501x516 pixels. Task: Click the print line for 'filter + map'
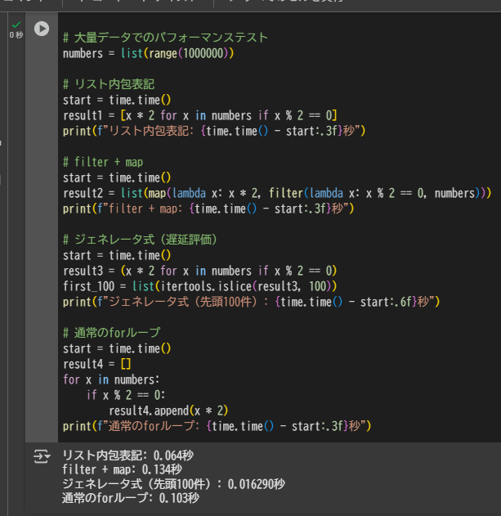coord(208,209)
